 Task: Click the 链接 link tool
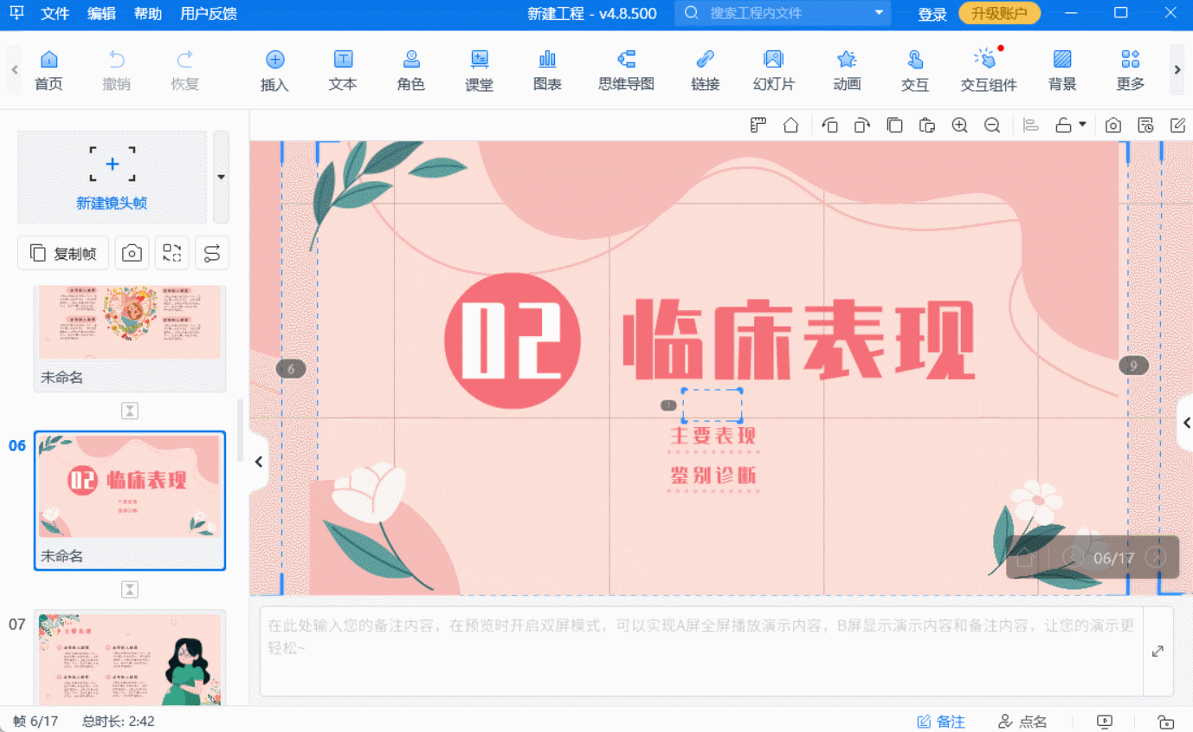click(x=706, y=69)
